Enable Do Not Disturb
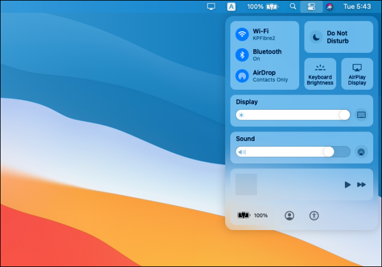 point(339,38)
